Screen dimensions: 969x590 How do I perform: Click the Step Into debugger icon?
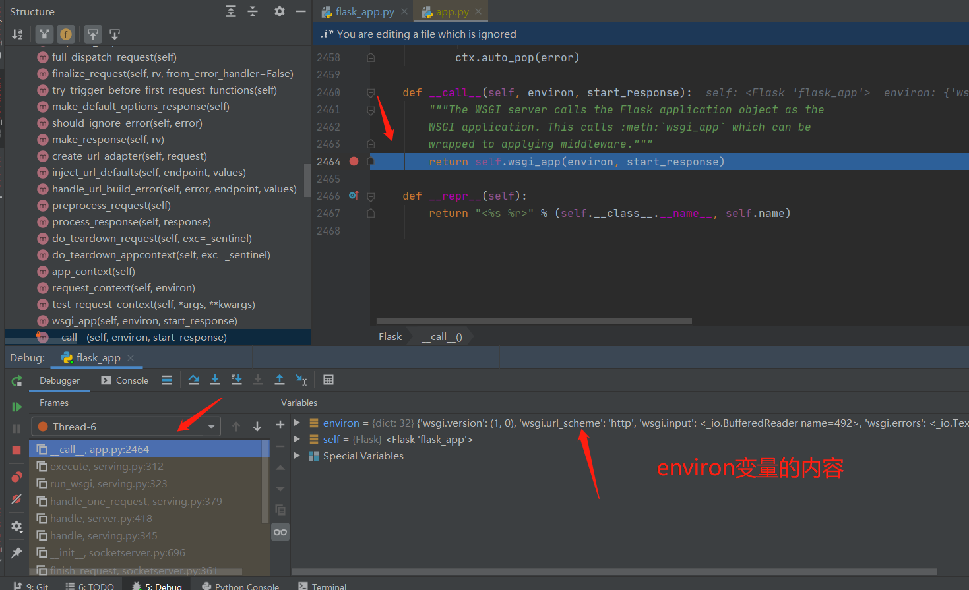click(215, 380)
